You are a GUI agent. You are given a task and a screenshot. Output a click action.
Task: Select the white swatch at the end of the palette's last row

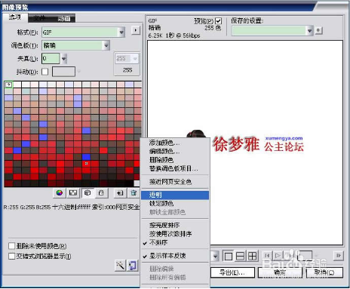pos(137,183)
